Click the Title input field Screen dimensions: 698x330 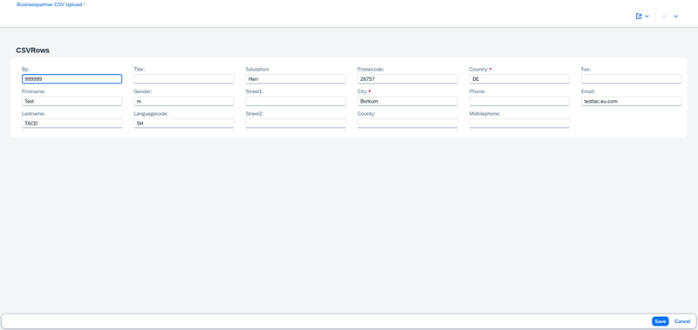pos(184,79)
